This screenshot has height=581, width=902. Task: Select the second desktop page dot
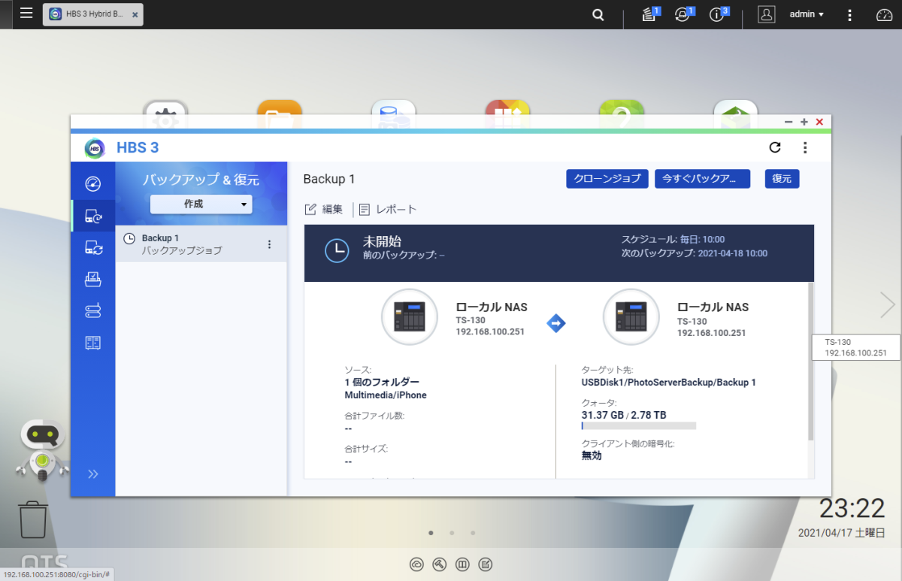[x=452, y=533]
